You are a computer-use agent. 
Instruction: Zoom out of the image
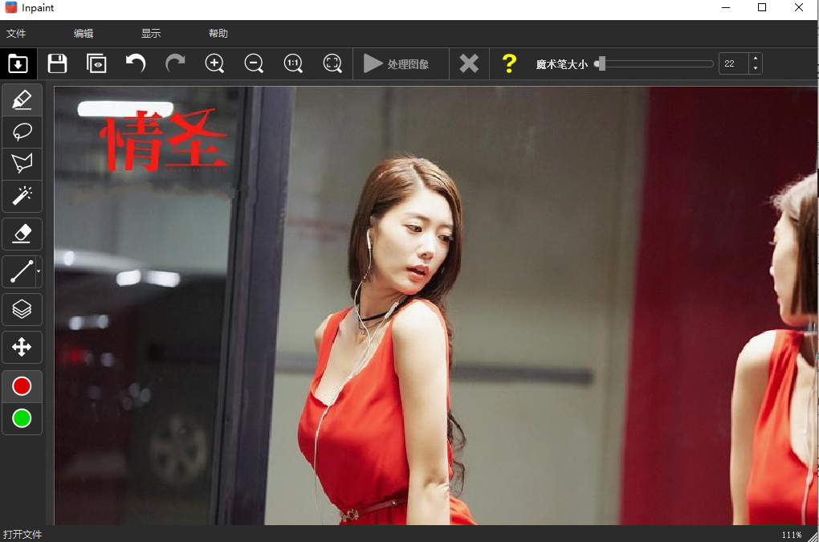point(254,63)
